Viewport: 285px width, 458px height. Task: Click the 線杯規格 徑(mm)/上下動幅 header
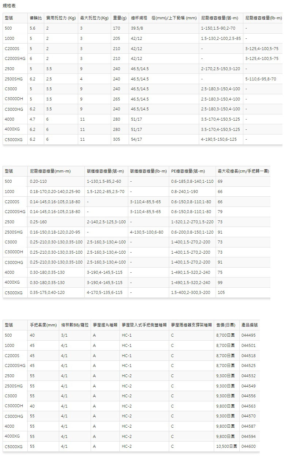(164, 18)
